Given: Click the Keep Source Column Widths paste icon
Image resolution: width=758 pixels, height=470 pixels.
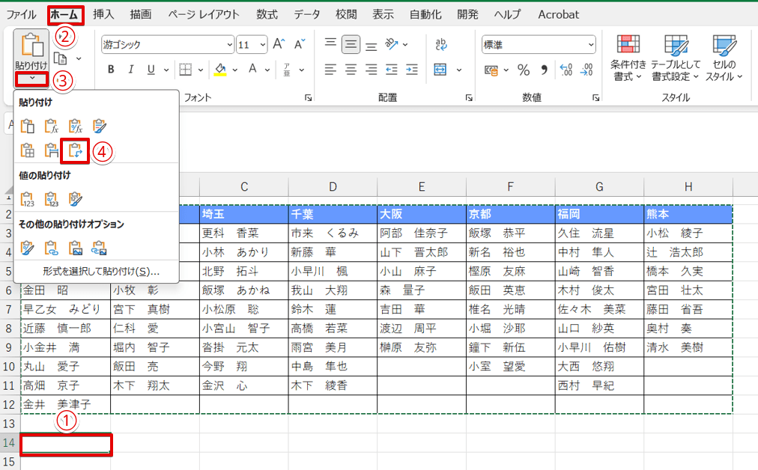Looking at the screenshot, I should 51,150.
